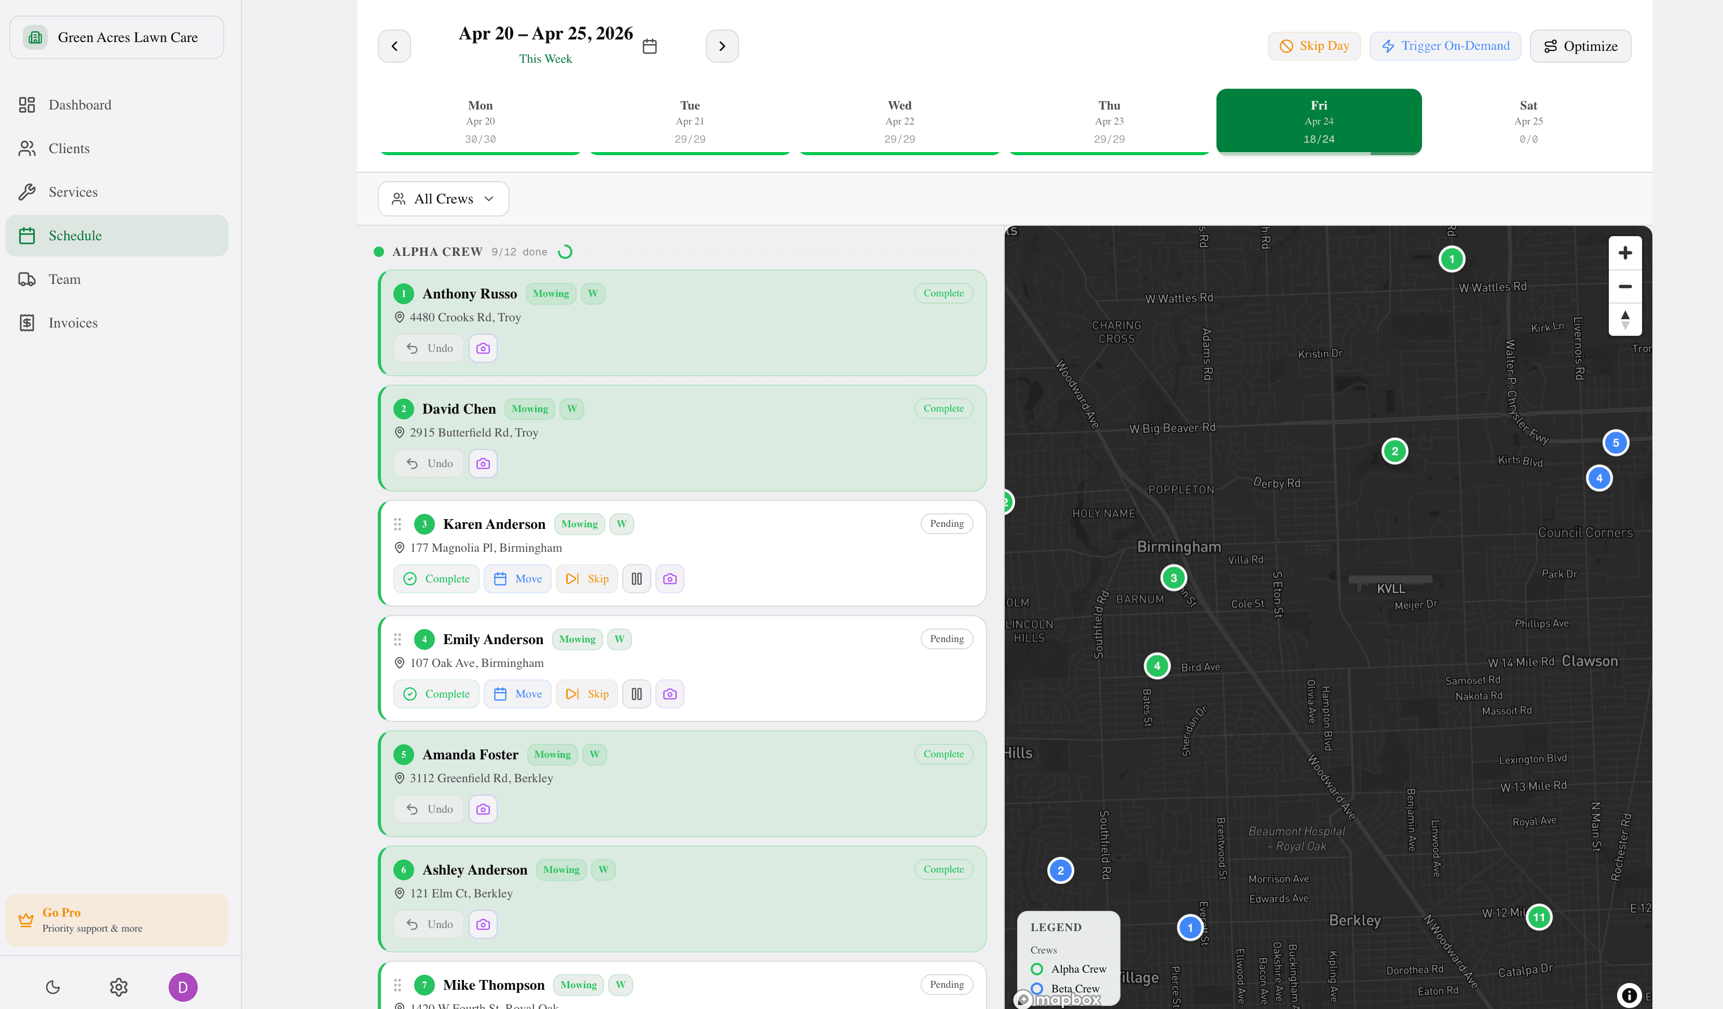Click Trigger On-Demand button
Image resolution: width=1723 pixels, height=1009 pixels.
point(1445,47)
